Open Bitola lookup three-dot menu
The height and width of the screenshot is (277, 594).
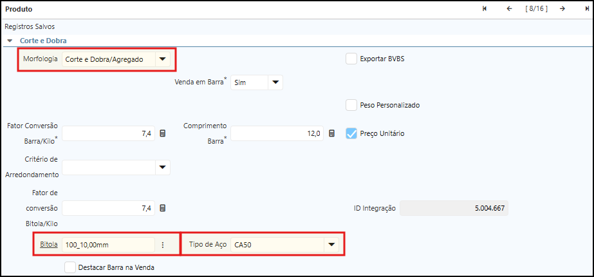point(163,245)
